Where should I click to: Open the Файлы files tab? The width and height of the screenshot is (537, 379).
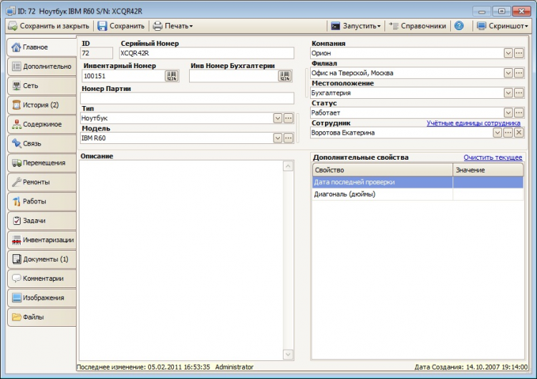pos(42,317)
